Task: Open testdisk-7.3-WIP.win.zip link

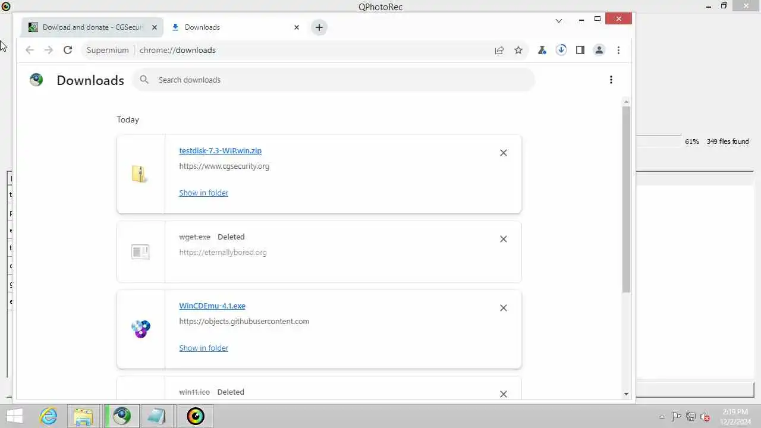Action: coord(221,151)
